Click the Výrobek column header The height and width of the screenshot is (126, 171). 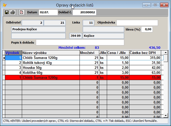tap(14, 53)
